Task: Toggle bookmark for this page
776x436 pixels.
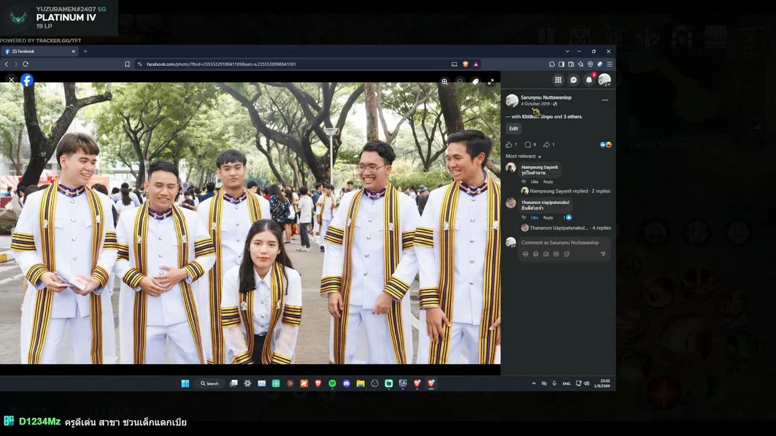Action: coord(127,64)
